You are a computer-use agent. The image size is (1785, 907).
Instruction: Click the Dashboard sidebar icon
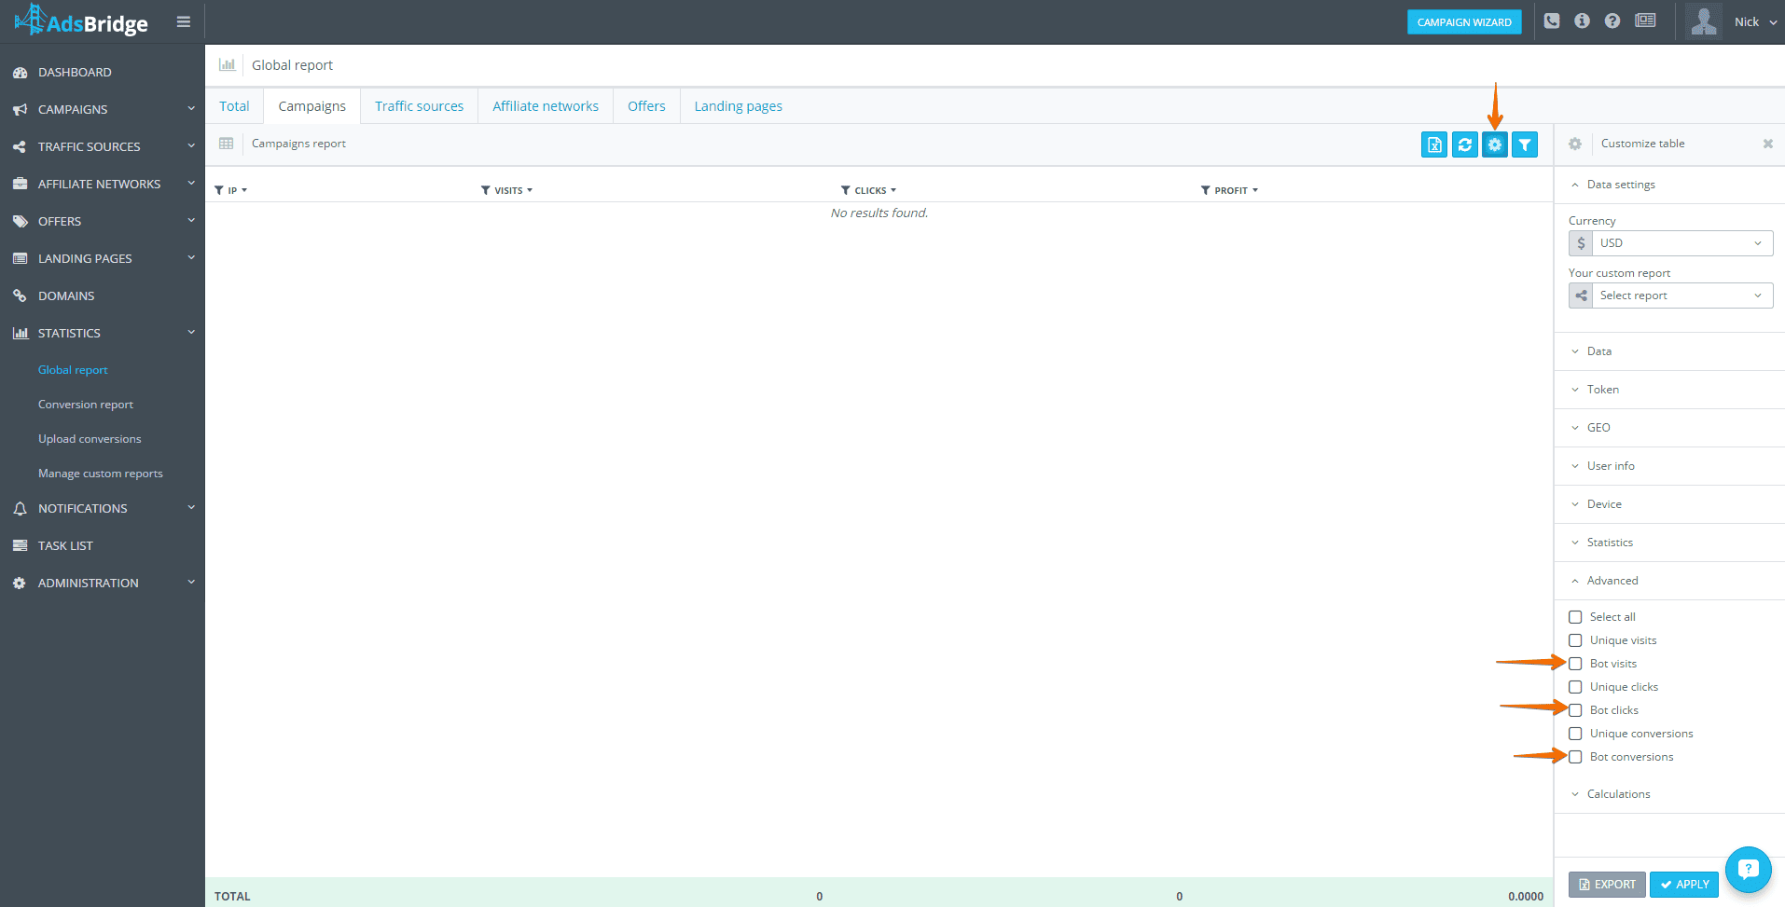20,73
